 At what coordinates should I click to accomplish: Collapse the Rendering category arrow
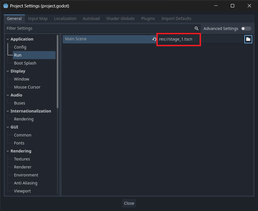(8, 151)
